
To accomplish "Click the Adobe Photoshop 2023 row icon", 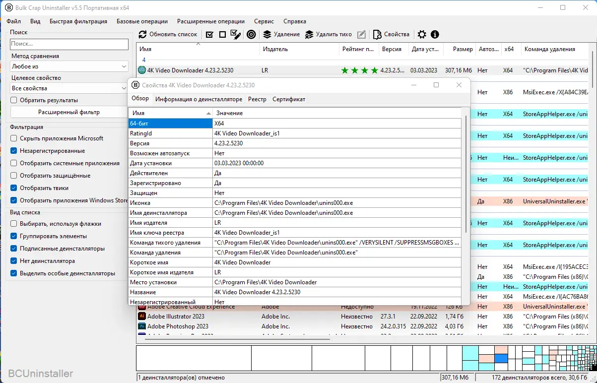I will coord(142,326).
